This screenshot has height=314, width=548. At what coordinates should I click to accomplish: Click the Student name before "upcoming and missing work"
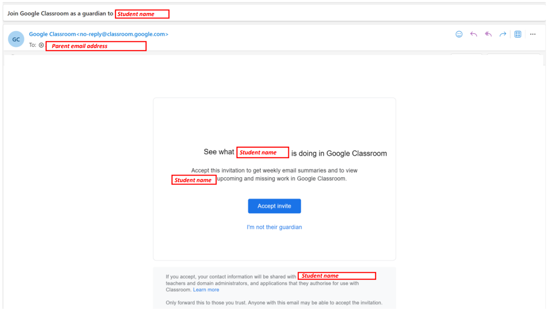click(194, 180)
